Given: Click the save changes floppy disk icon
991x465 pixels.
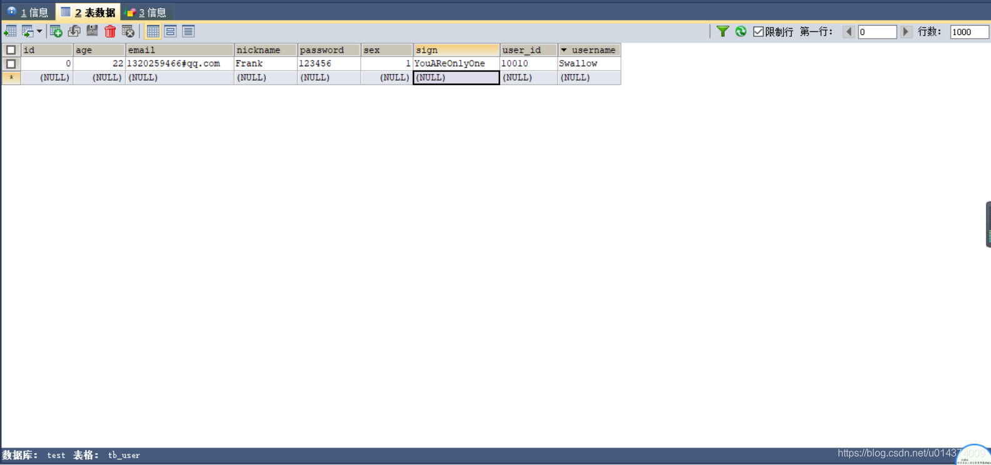Looking at the screenshot, I should tap(92, 31).
